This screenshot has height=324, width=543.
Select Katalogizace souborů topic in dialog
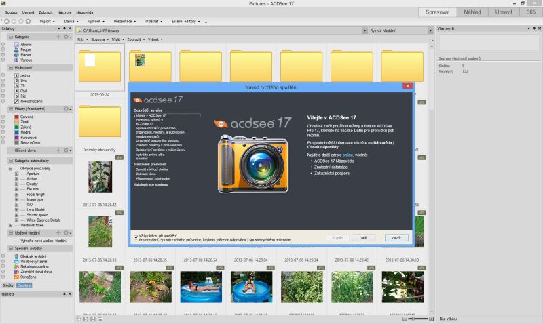tap(151, 184)
